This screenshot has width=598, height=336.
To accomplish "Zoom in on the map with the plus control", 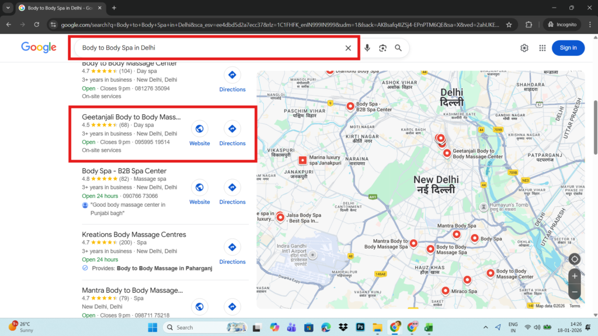I will (575, 275).
